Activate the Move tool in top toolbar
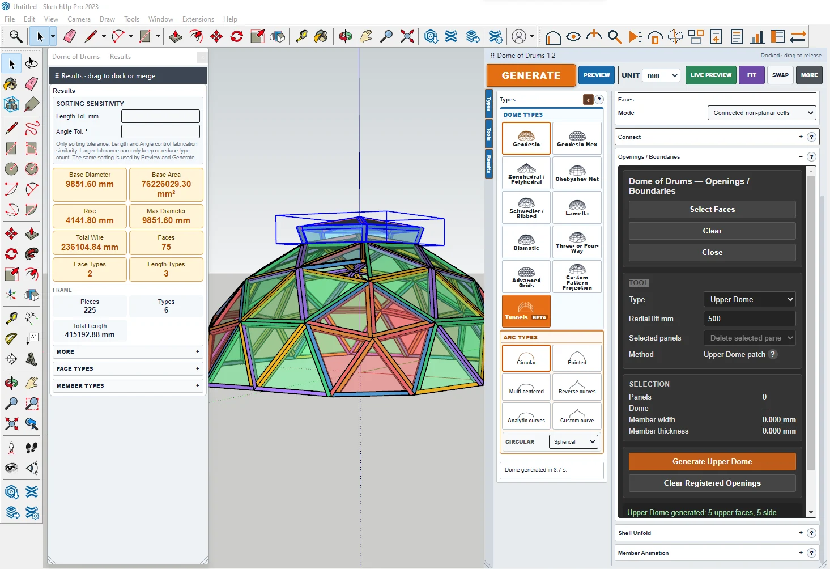Image resolution: width=830 pixels, height=569 pixels. (x=216, y=37)
